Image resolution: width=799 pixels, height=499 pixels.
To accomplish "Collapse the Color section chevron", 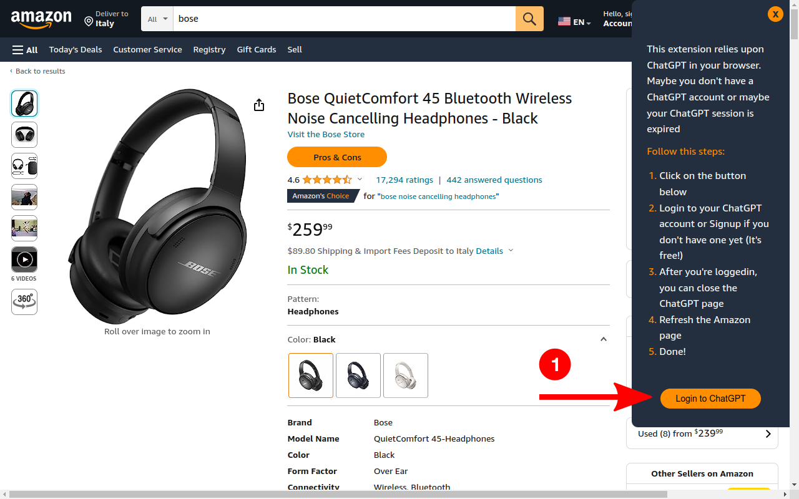I will pyautogui.click(x=603, y=339).
